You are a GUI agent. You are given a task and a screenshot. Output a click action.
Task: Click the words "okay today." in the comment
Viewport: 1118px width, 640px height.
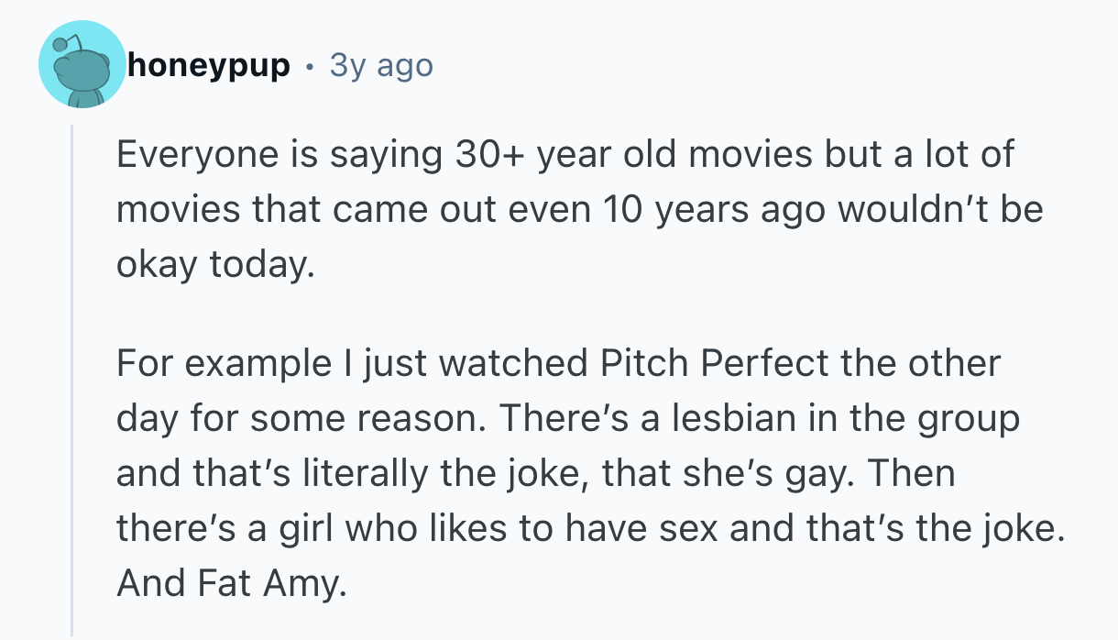[x=214, y=266]
